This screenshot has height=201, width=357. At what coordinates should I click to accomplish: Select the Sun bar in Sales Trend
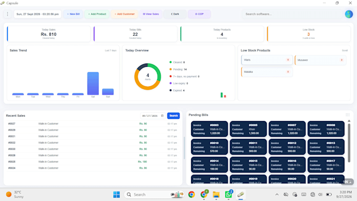pos(108,92)
